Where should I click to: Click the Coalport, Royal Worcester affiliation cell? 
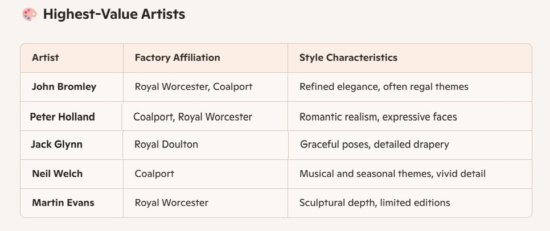click(192, 117)
